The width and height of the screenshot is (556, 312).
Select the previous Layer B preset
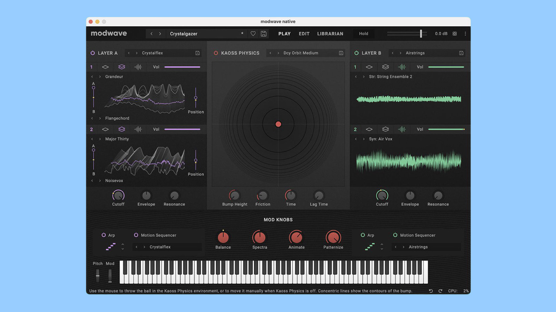[x=392, y=53]
